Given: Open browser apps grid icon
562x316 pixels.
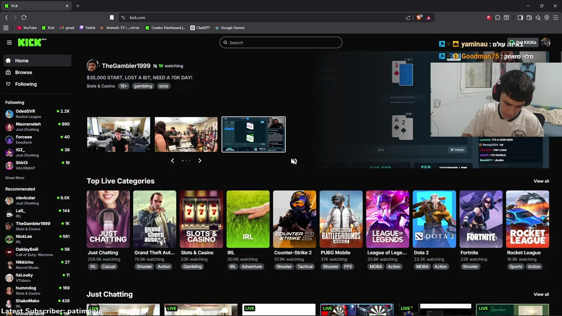Looking at the screenshot, I should click(x=6, y=28).
